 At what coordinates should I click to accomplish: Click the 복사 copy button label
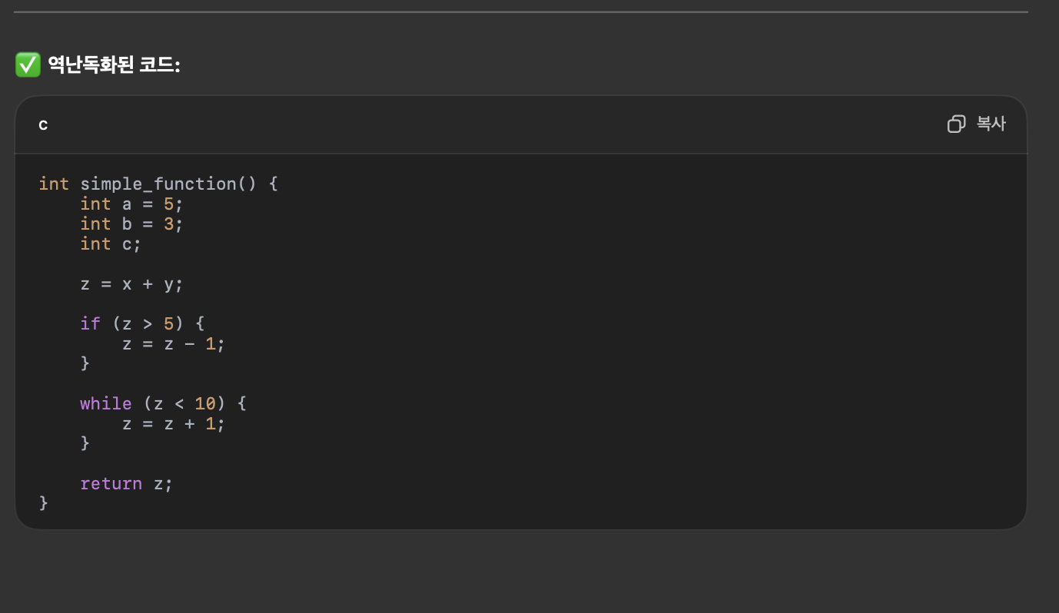tap(991, 124)
